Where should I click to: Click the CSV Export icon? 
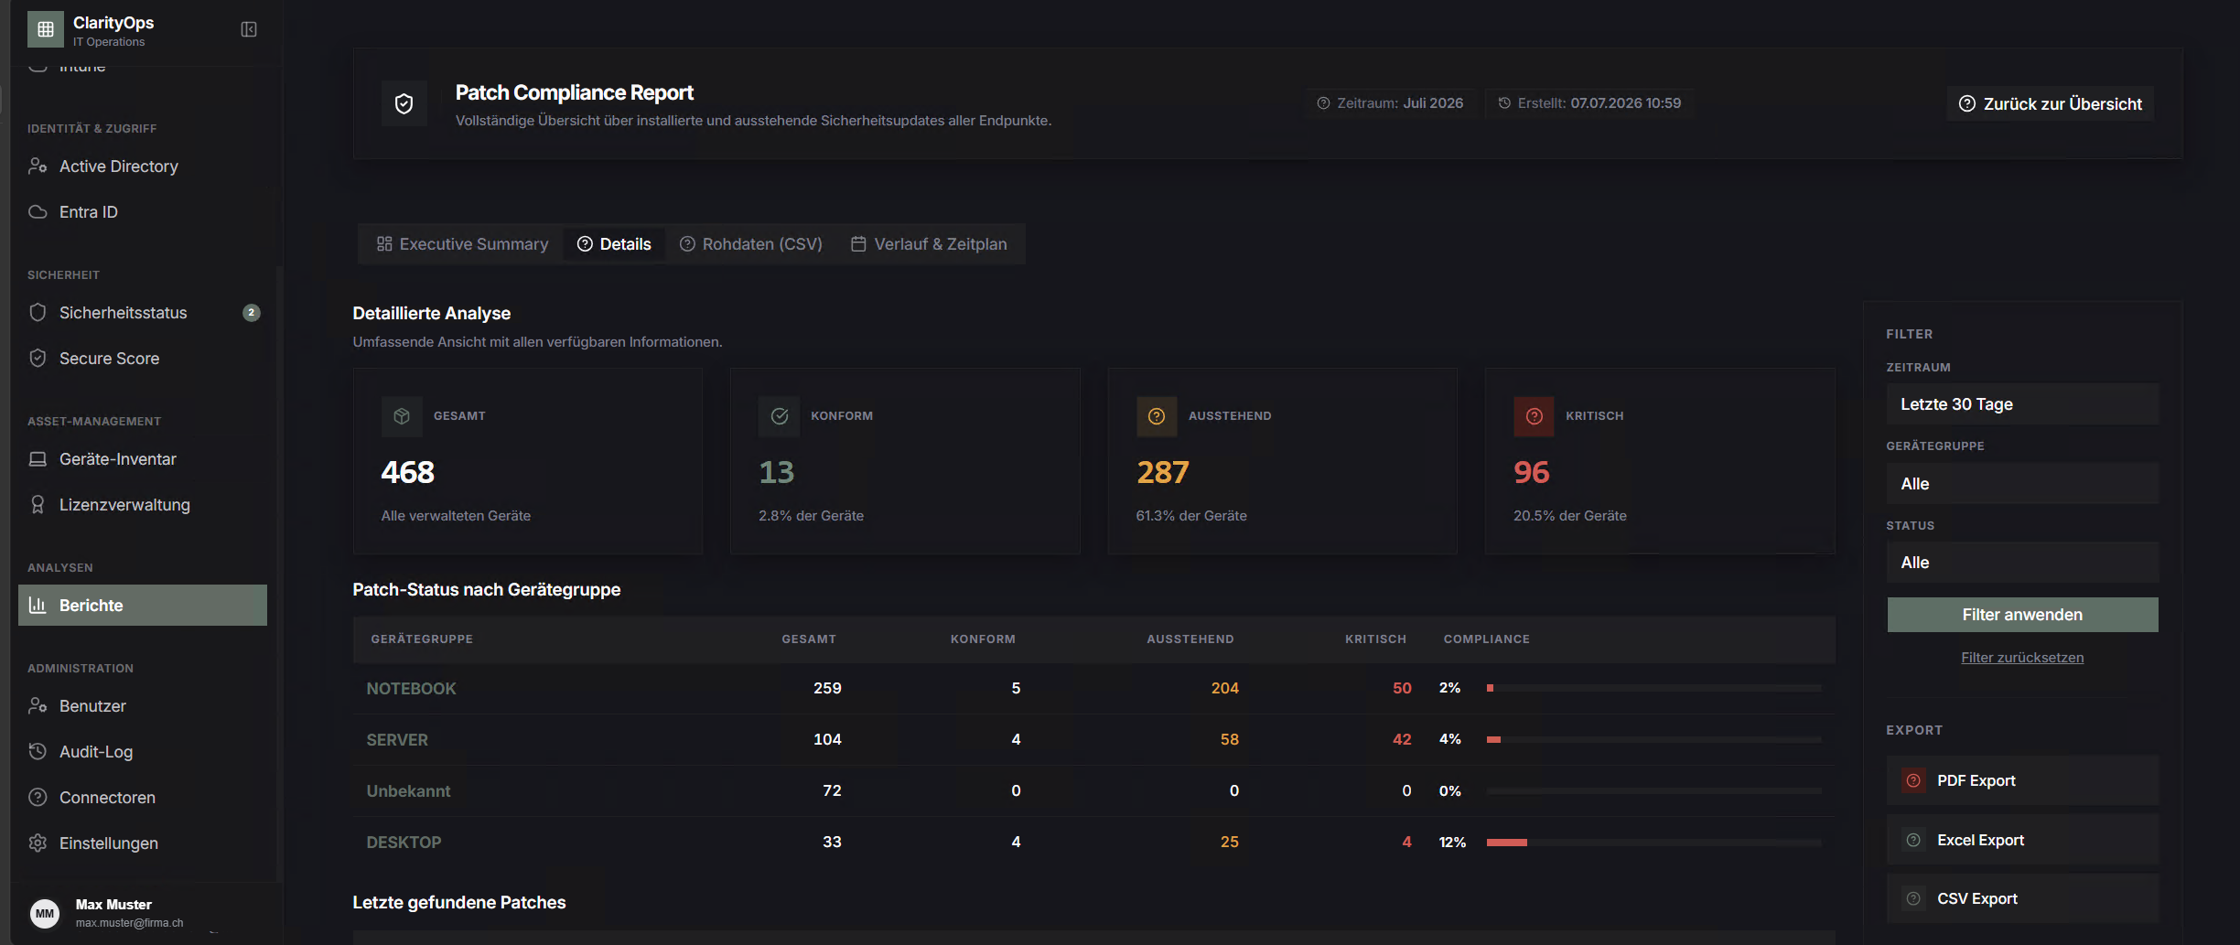1913,898
